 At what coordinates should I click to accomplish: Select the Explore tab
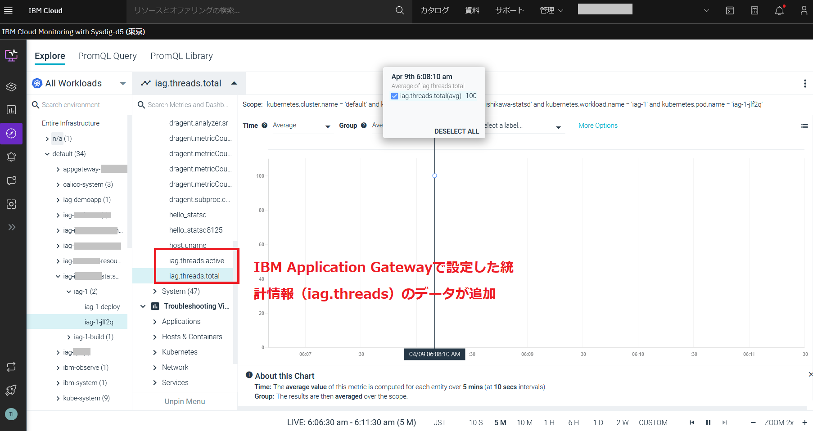[50, 56]
